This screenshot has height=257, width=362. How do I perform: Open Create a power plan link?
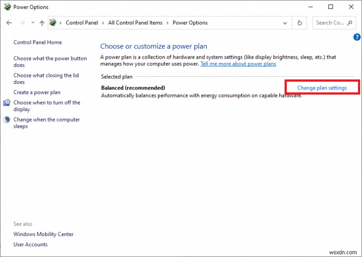(x=37, y=93)
